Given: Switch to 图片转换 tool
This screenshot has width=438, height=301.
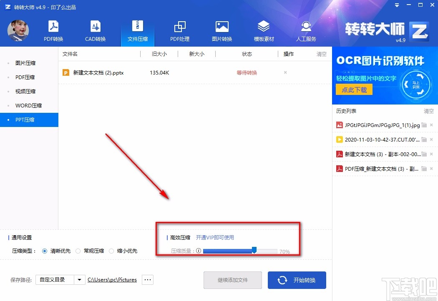Looking at the screenshot, I should (x=222, y=30).
